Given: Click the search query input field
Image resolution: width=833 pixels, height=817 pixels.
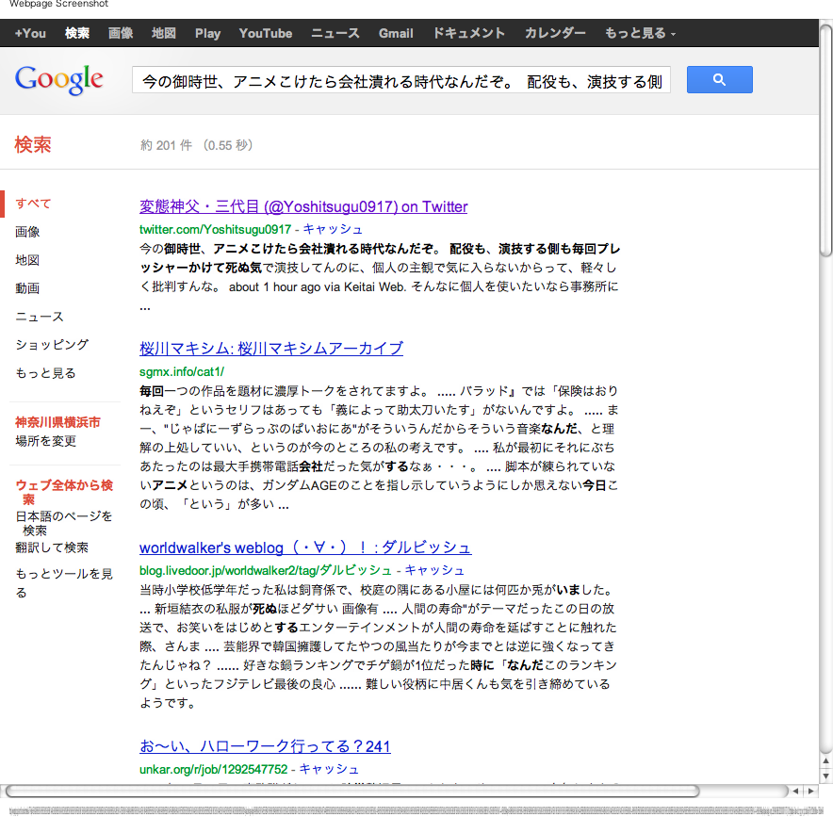Looking at the screenshot, I should pos(401,80).
